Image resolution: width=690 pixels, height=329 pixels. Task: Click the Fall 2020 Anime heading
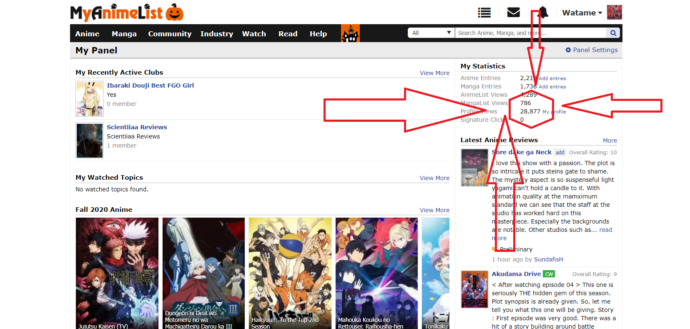pyautogui.click(x=104, y=210)
